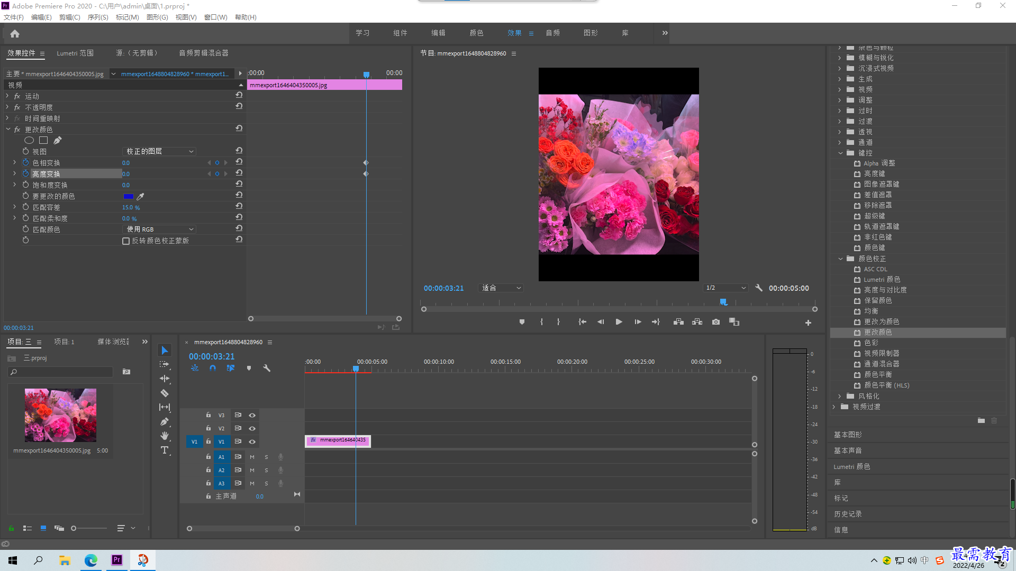1016x571 pixels.
Task: Step forward one frame in Program monitor
Action: pos(638,322)
